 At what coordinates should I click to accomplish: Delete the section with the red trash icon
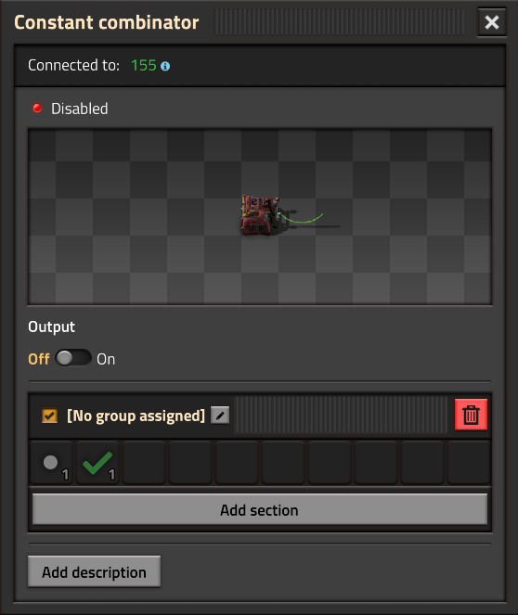point(471,415)
